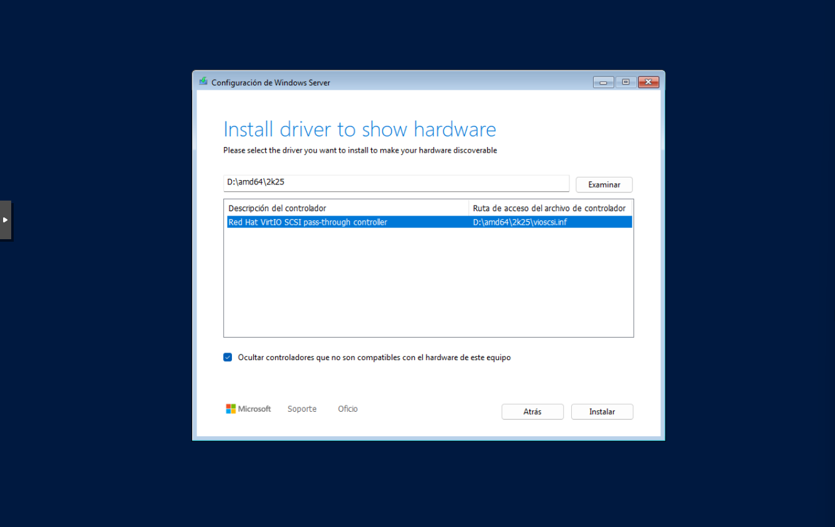Click the 'Ocultar controladores que no son compatibles' label
Viewport: 835px width, 527px height.
pos(374,358)
